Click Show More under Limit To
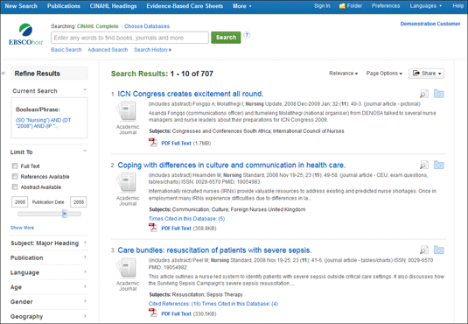Viewport: 468px width, 324px height. [22, 228]
